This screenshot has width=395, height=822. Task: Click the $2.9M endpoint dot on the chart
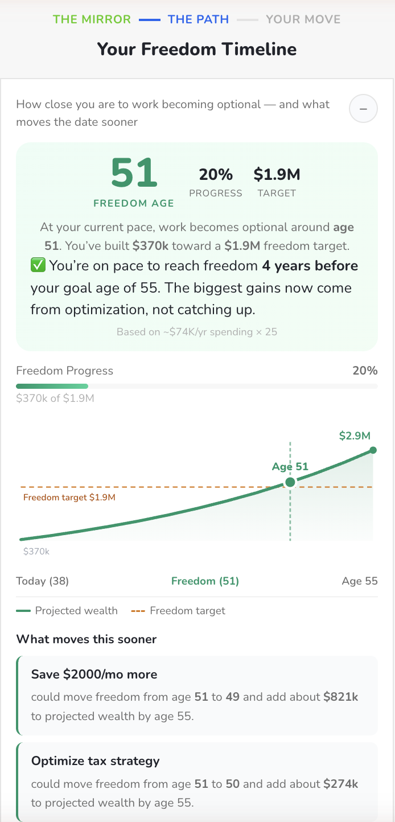[373, 450]
